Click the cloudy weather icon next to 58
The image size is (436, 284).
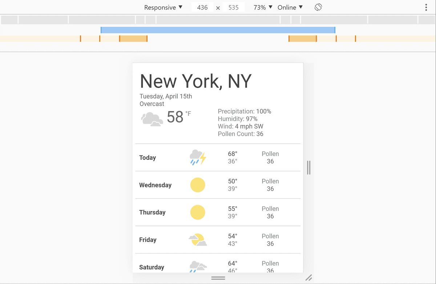coord(152,119)
